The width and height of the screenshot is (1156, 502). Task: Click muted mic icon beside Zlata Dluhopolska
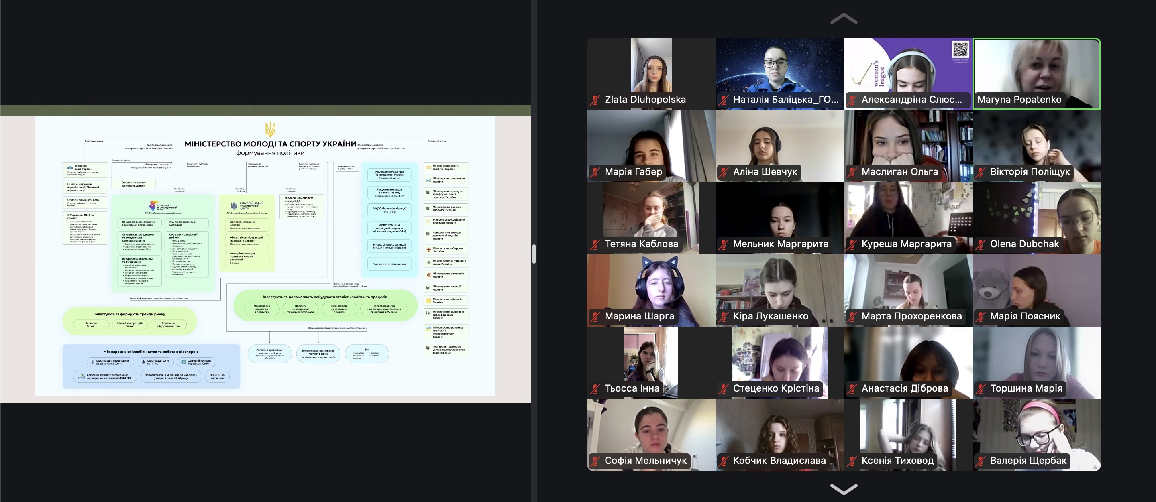(595, 100)
